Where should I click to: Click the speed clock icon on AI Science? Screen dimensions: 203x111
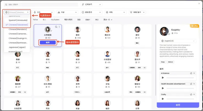click(191, 73)
